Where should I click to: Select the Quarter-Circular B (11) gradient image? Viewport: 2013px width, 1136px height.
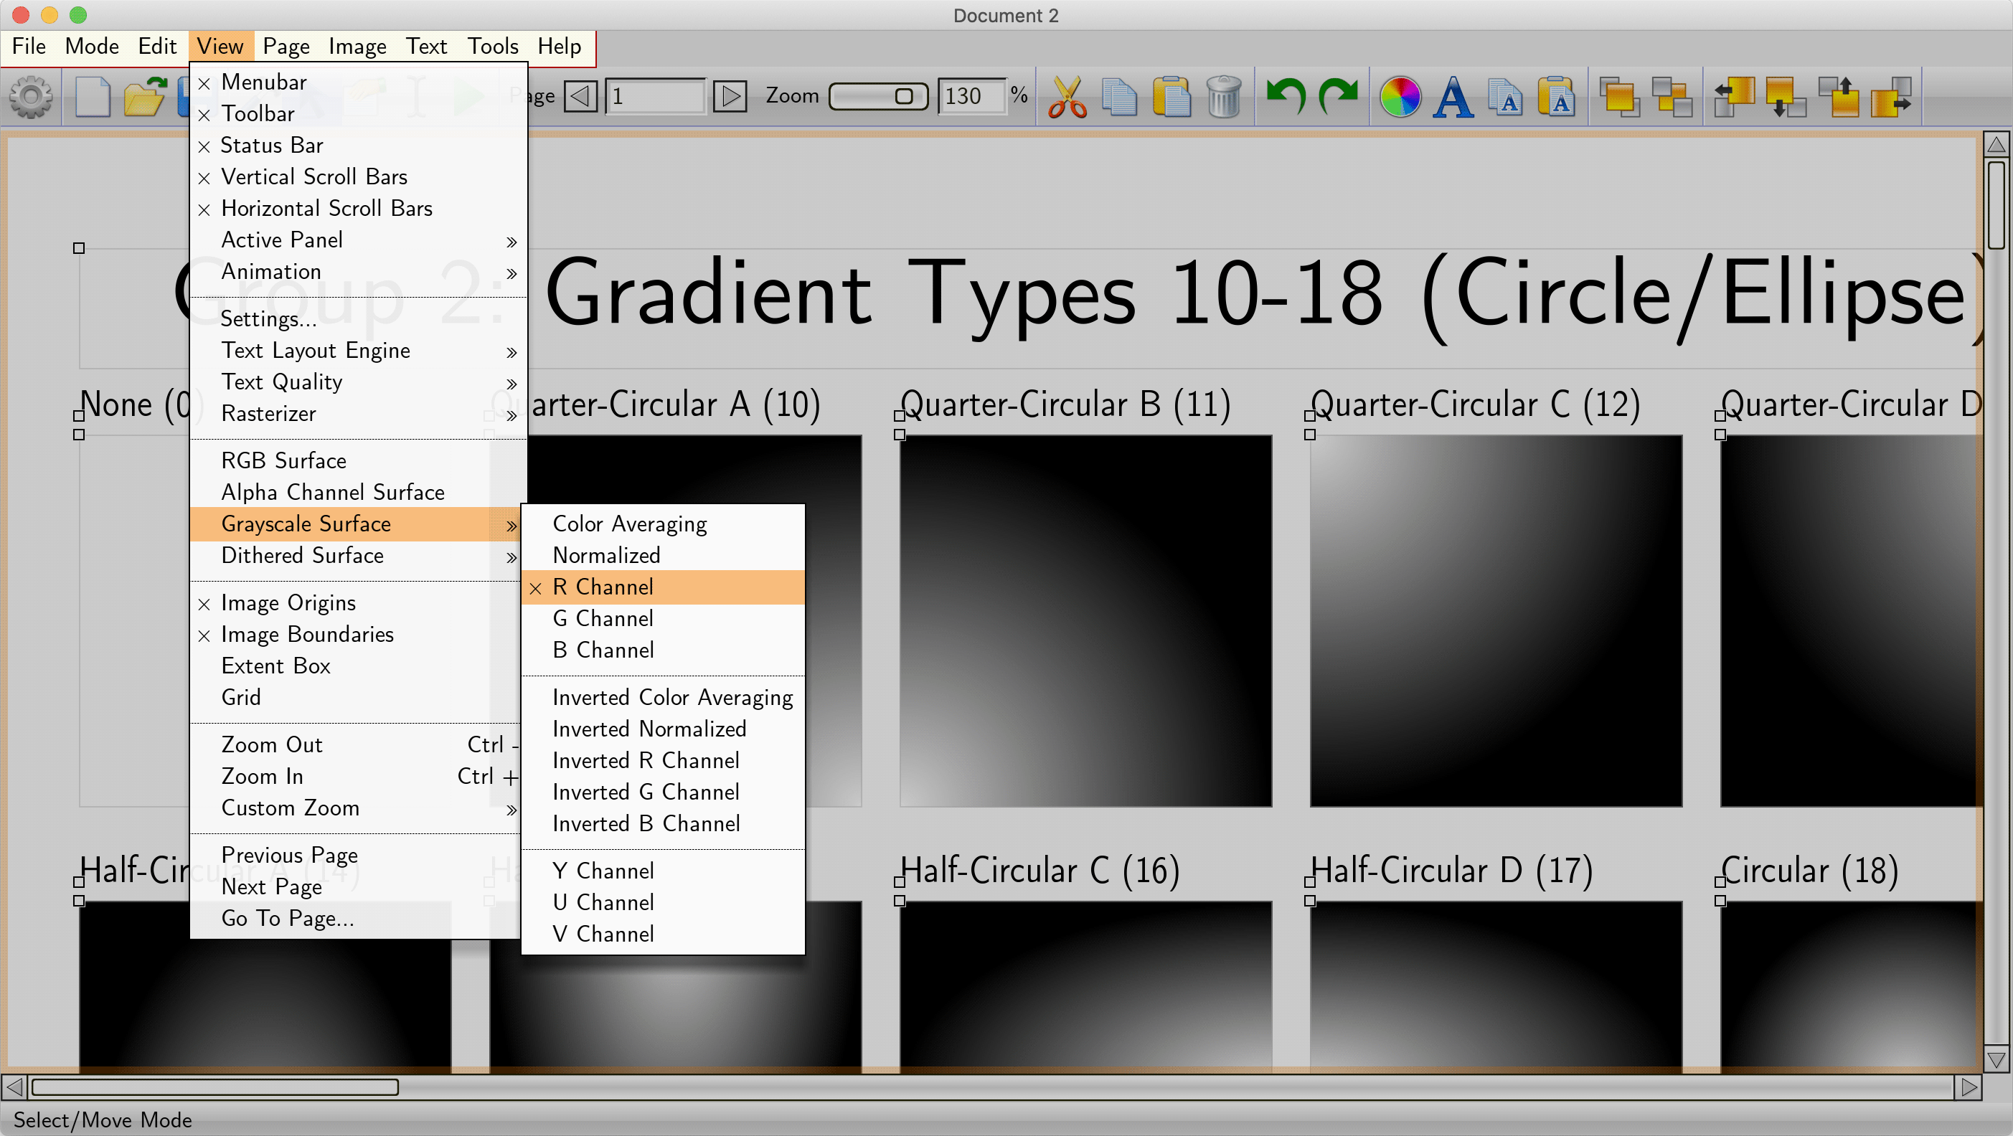(1085, 621)
